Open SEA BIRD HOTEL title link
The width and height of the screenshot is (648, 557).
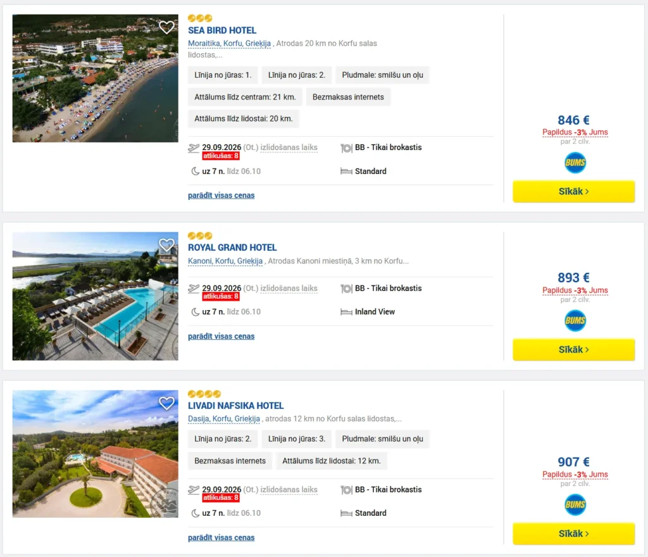(222, 30)
